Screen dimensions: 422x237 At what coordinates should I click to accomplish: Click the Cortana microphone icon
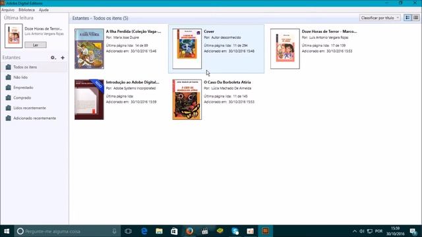(x=114, y=231)
